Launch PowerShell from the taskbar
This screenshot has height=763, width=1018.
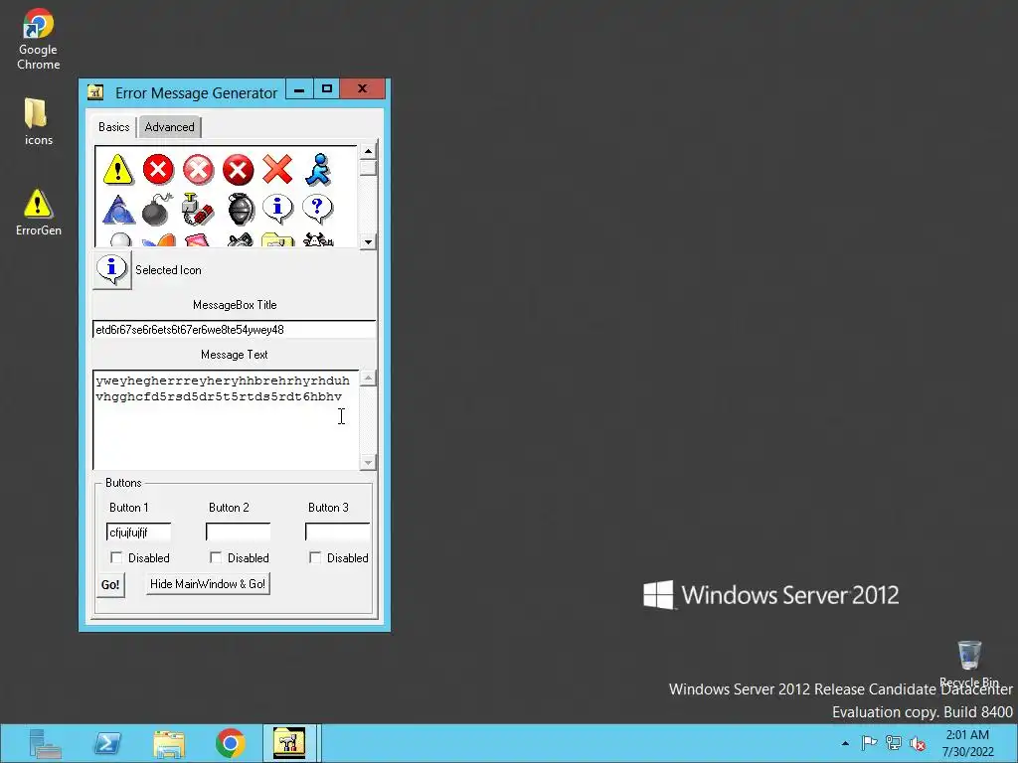coord(107,743)
